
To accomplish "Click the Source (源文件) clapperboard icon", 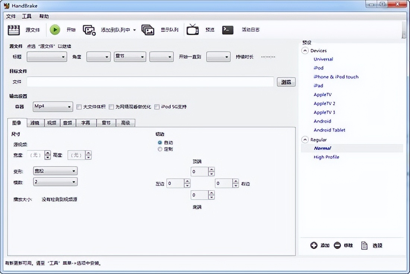I will (14, 30).
